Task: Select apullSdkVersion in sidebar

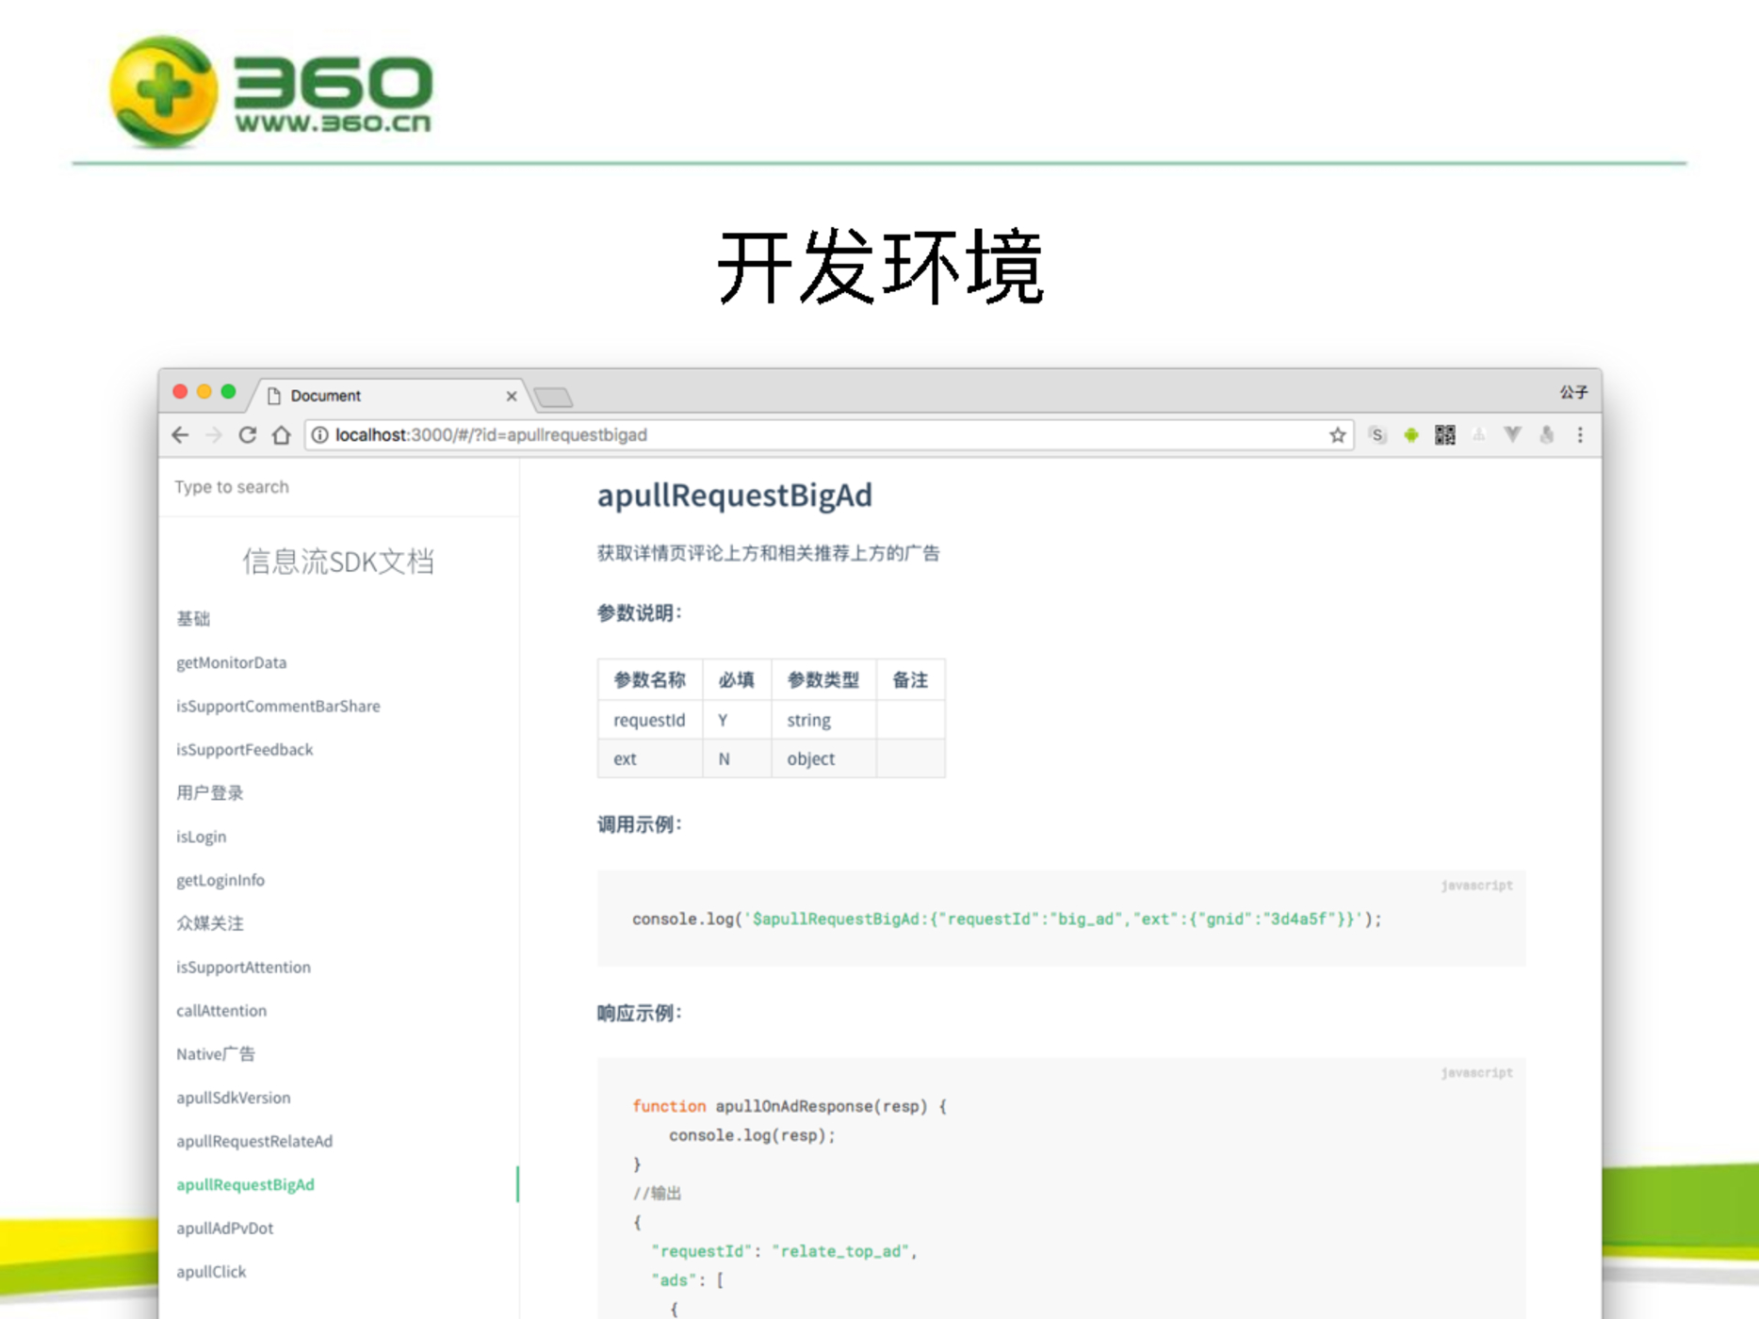Action: click(x=233, y=1099)
